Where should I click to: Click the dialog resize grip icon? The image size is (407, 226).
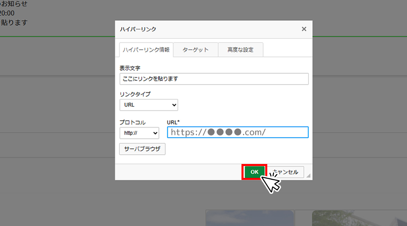(308, 176)
